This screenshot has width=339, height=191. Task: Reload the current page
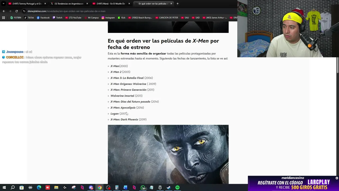(x=16, y=11)
